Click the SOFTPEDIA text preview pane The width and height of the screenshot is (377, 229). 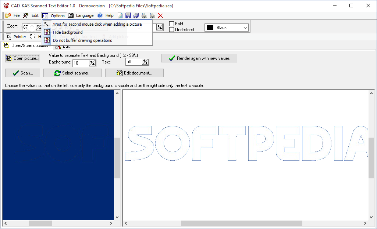pyautogui.click(x=246, y=155)
